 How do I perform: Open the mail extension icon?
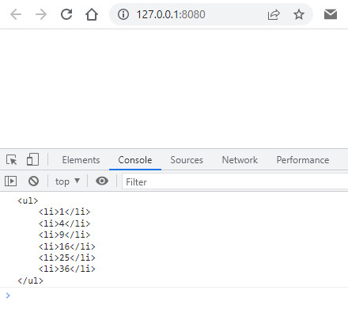pos(331,14)
